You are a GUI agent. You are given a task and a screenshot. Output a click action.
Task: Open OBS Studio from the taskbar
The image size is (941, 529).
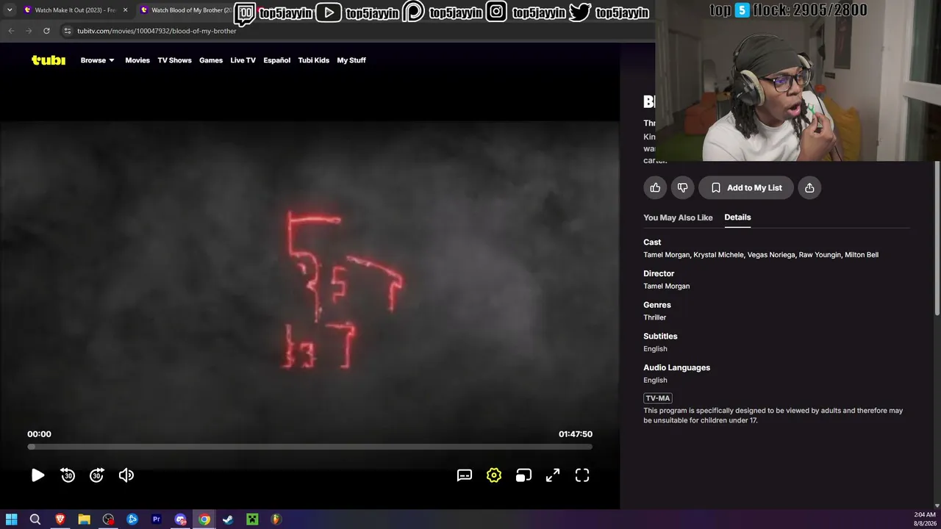pos(109,519)
